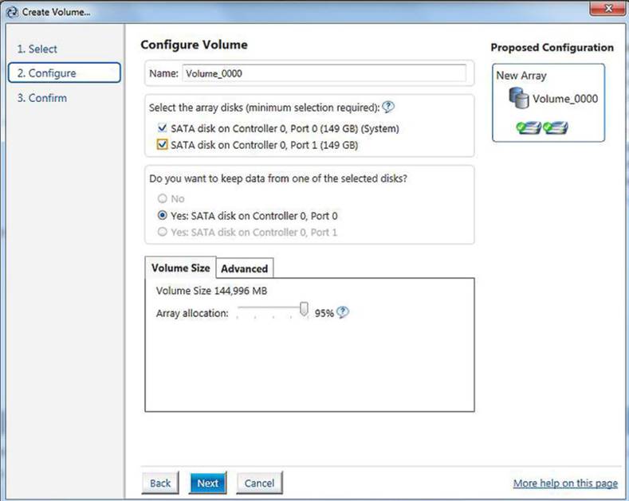629x501 pixels.
Task: Open the Volume Size tab
Action: click(x=180, y=268)
